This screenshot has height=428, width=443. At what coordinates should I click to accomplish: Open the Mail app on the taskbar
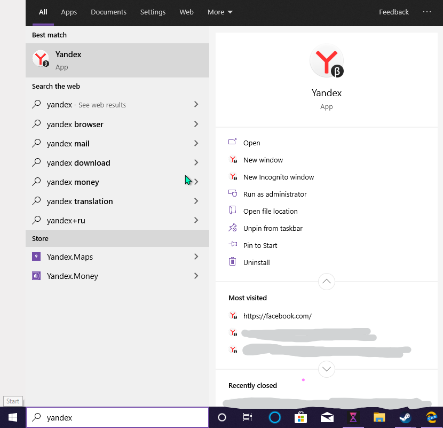click(x=327, y=417)
